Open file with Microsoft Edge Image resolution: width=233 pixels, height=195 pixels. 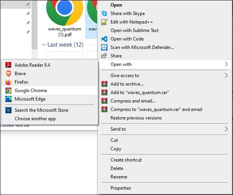[x=50, y=99]
